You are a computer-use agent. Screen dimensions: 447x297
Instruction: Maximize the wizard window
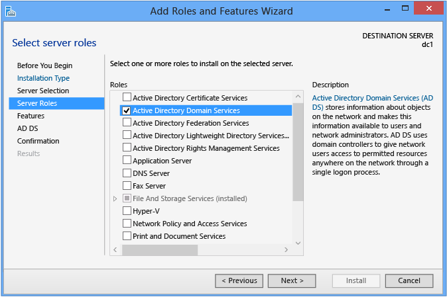click(405, 10)
